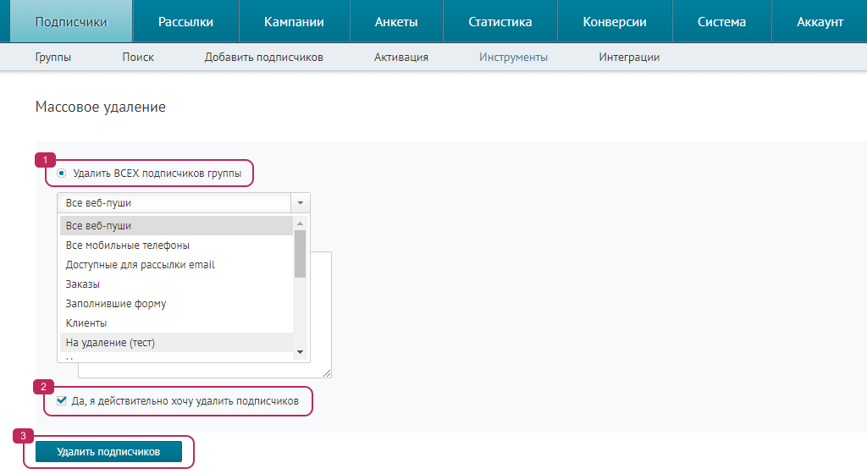Open the 'Аккаунт' tab

click(x=820, y=22)
